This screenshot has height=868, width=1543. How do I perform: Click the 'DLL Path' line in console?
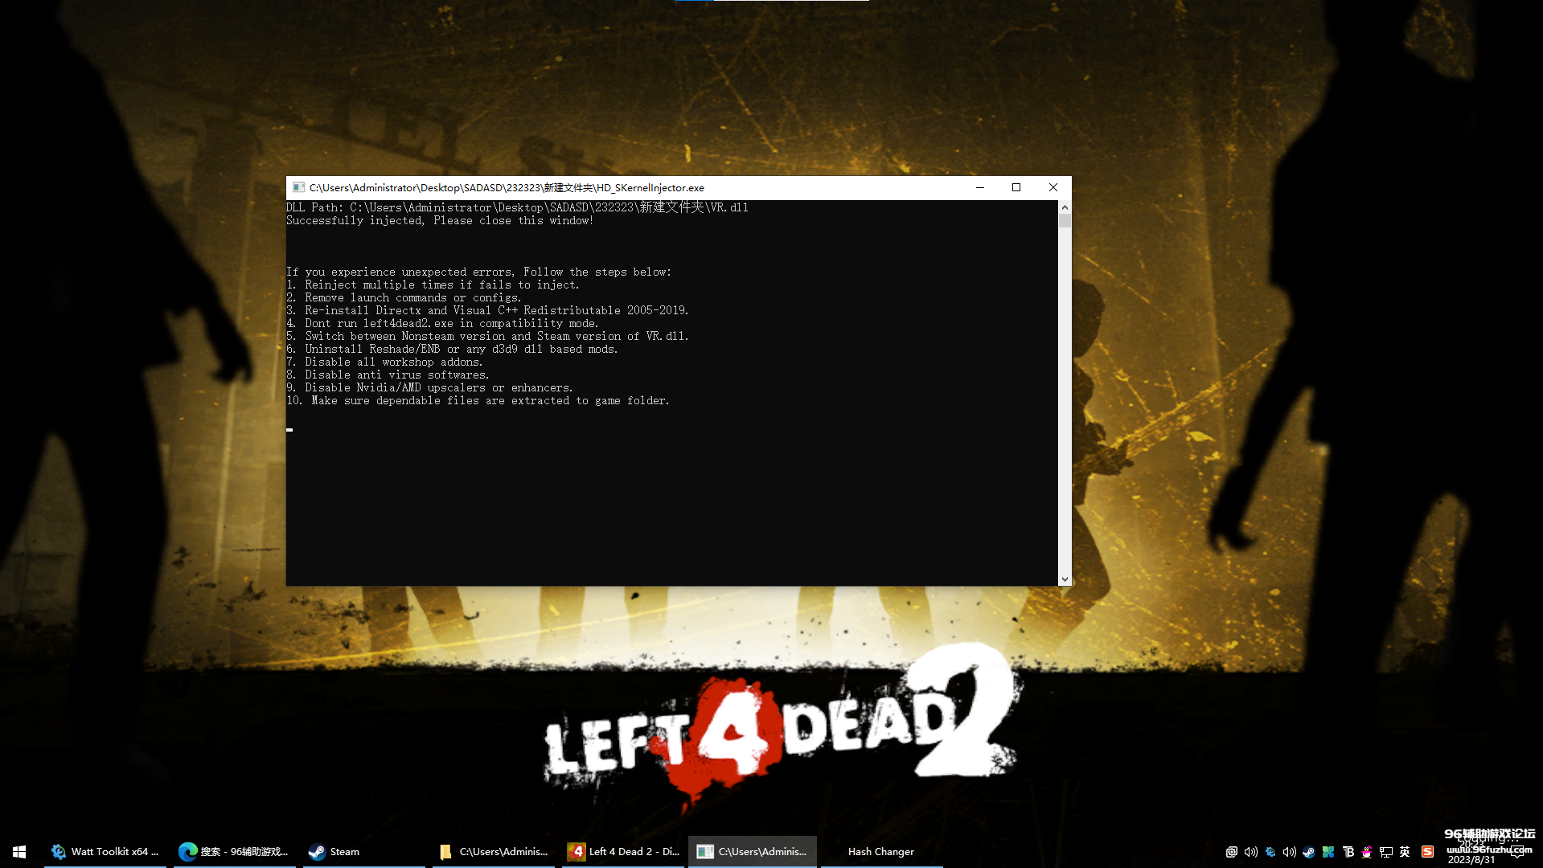coord(517,207)
